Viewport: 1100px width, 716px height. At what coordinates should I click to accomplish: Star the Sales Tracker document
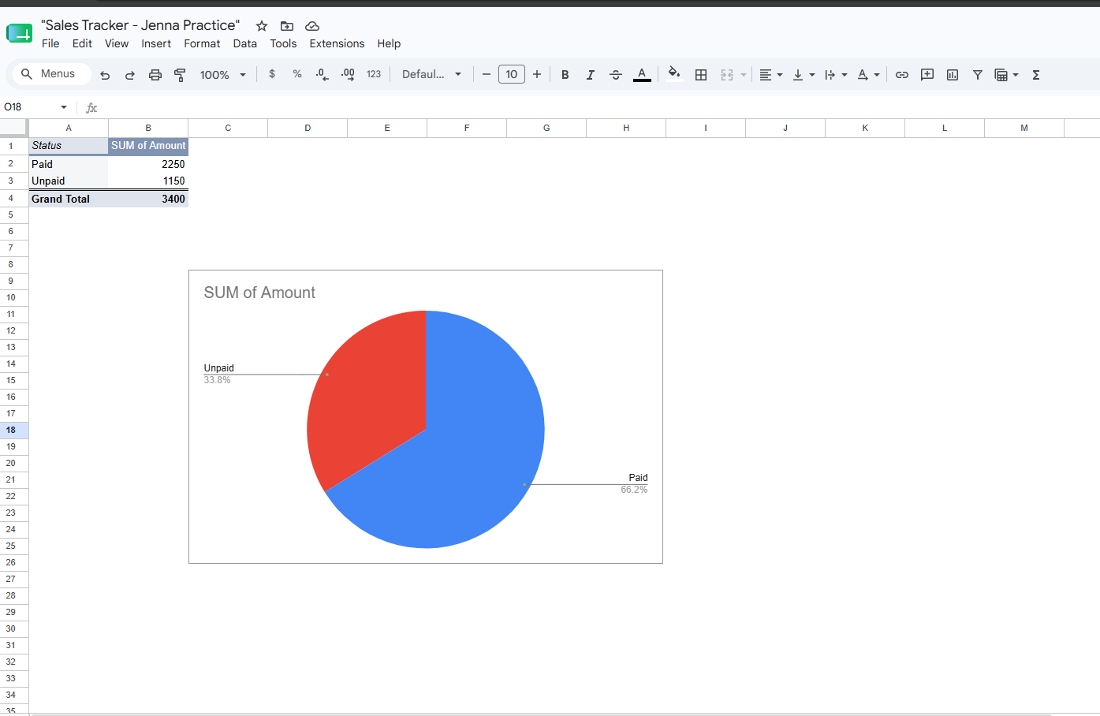pyautogui.click(x=262, y=26)
